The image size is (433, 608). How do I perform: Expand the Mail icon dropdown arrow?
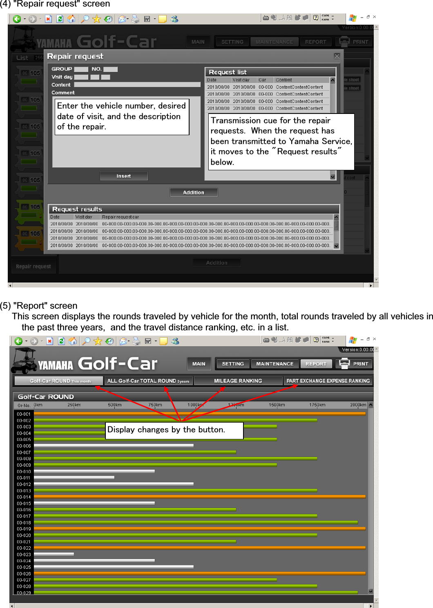(x=128, y=18)
